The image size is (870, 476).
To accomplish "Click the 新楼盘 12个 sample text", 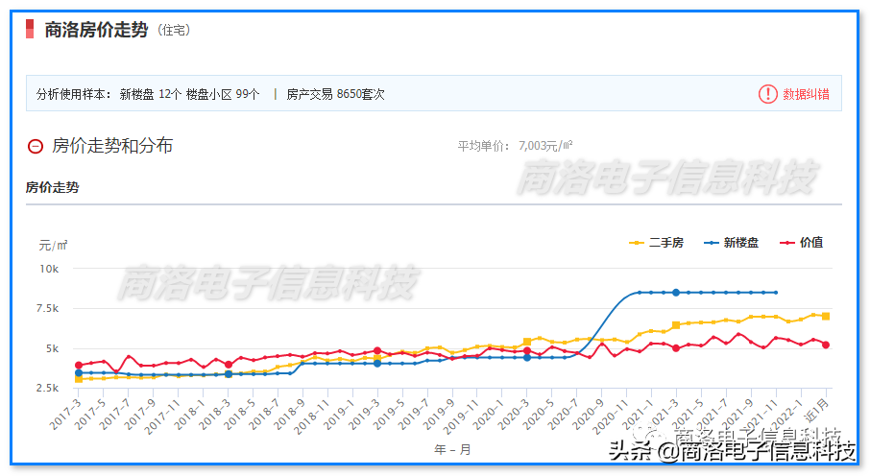I will [x=151, y=94].
